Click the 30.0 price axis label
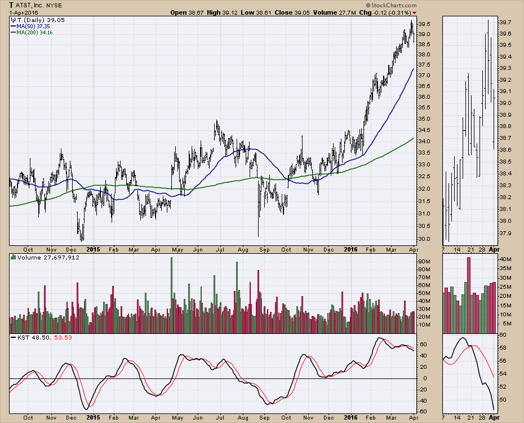The height and width of the screenshot is (423, 524). pyautogui.click(x=424, y=239)
